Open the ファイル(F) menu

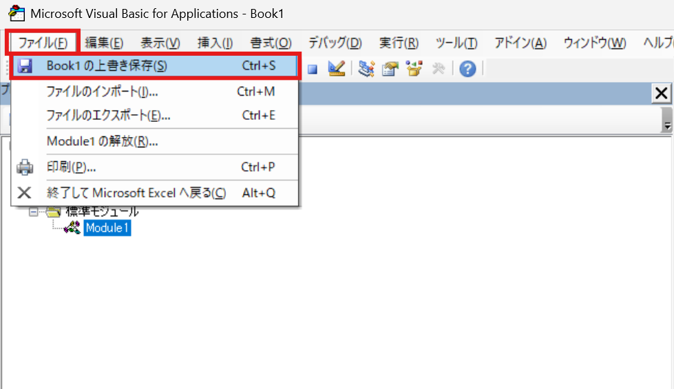[x=43, y=43]
